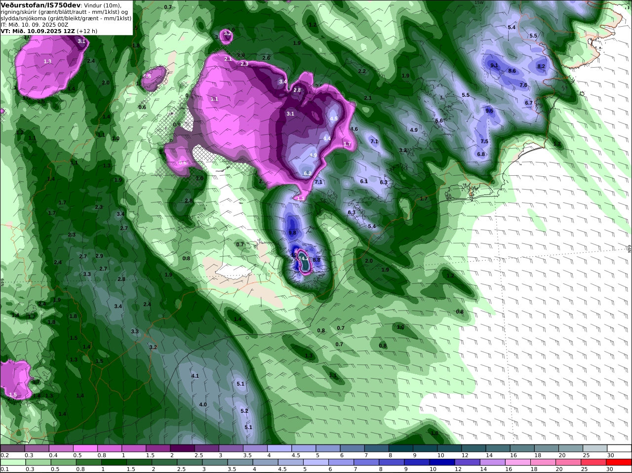Select the 4.1 map value
Viewport: 632px width, 473px height.
click(x=195, y=376)
